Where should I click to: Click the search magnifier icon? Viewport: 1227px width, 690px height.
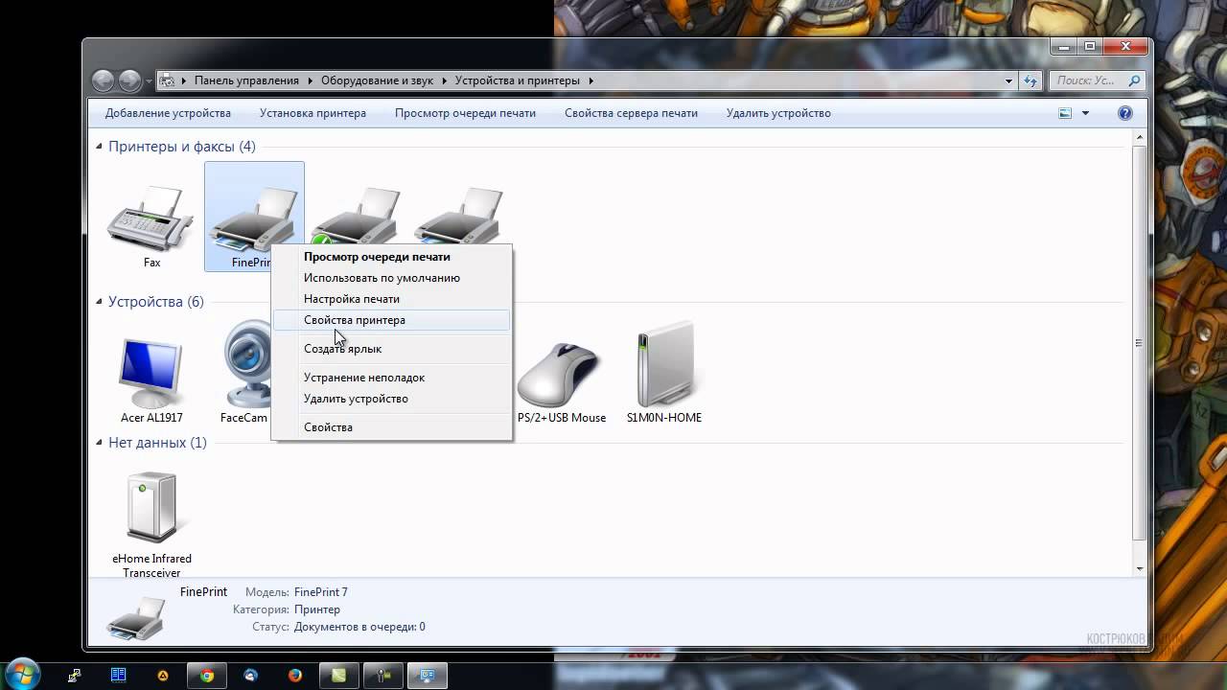click(1135, 80)
